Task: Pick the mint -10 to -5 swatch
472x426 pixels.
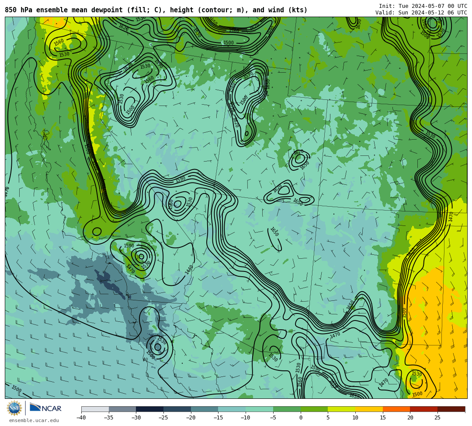Action: [260, 409]
